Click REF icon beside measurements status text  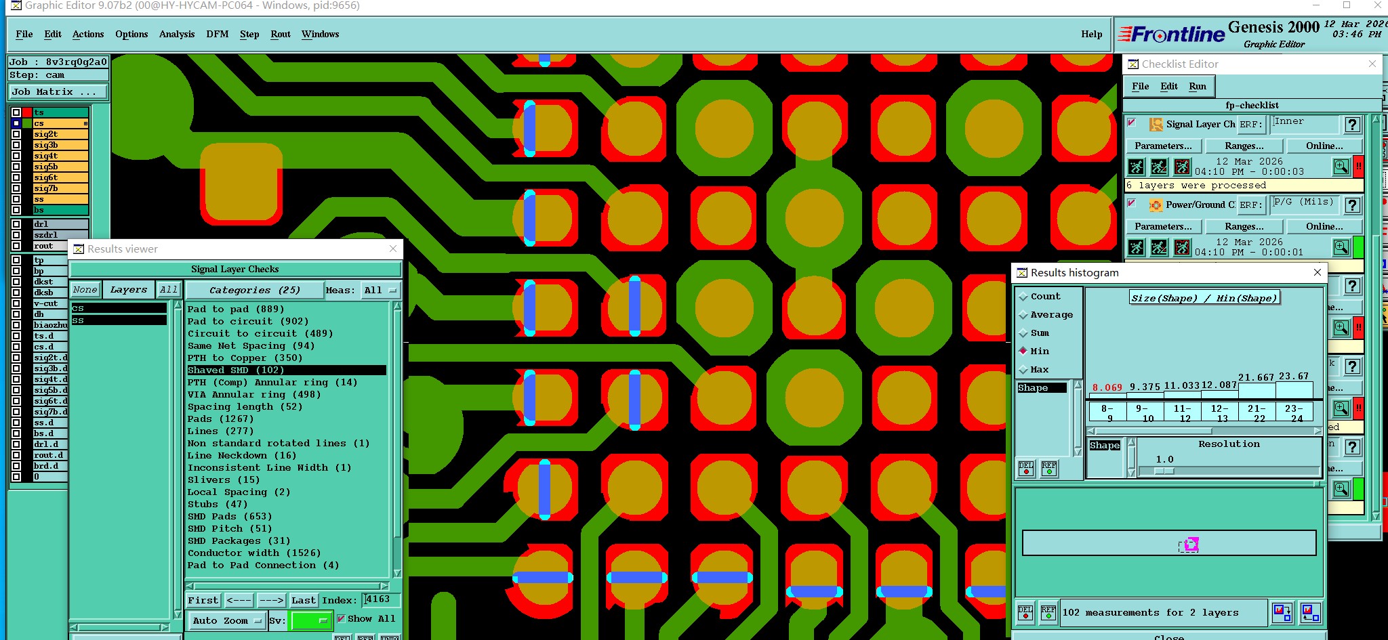coord(1048,613)
